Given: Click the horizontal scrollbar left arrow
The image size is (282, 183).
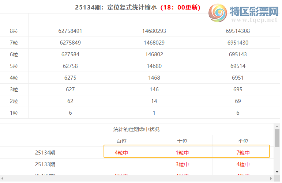Looking at the screenshot, I should [x=3, y=179].
